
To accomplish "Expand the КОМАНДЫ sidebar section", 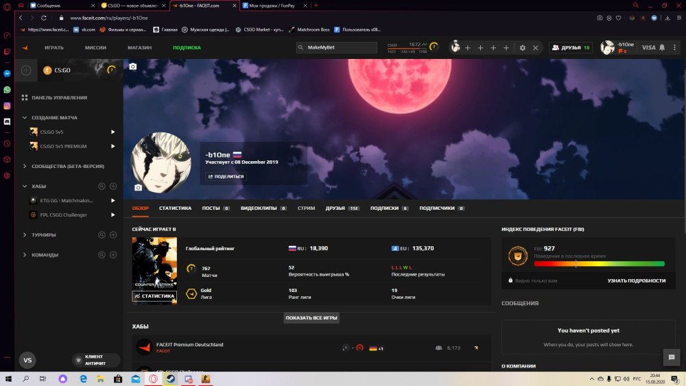I will pyautogui.click(x=25, y=255).
